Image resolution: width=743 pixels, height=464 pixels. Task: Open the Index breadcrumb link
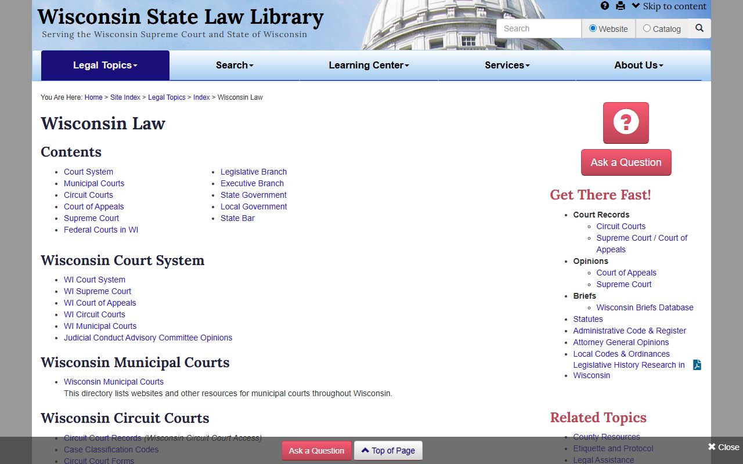coord(201,97)
